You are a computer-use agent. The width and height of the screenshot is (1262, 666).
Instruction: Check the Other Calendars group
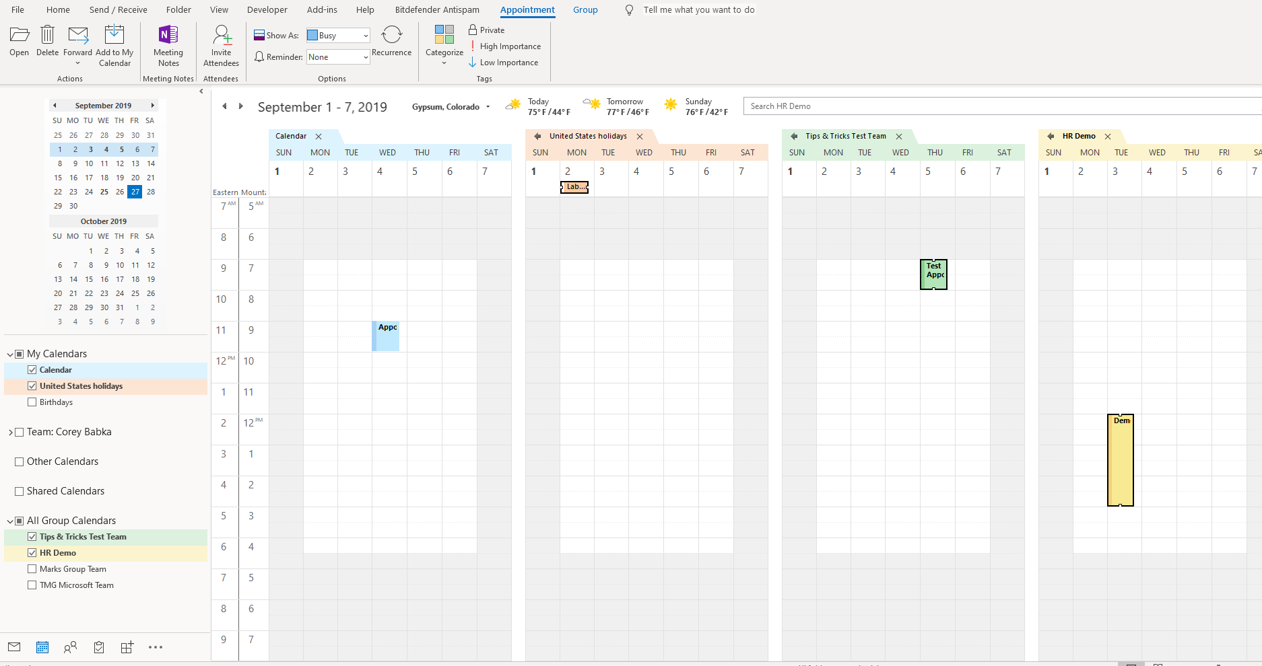[20, 462]
